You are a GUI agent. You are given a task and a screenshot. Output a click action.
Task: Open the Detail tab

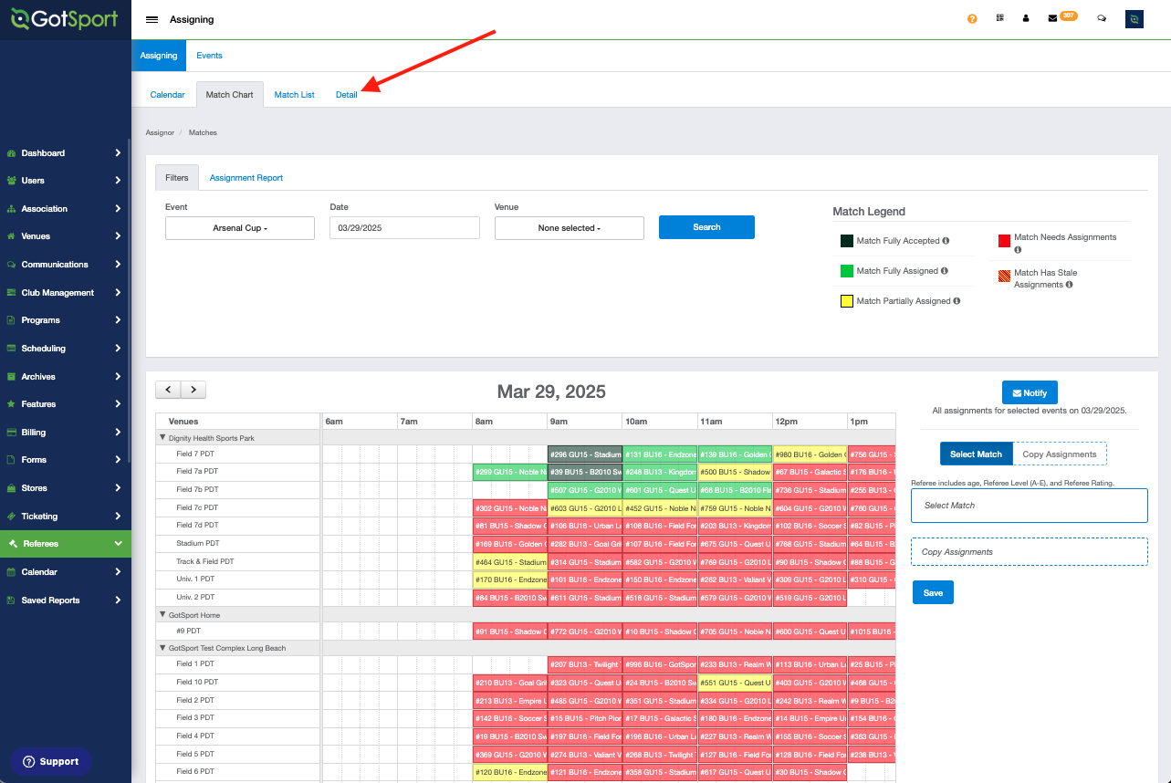click(x=347, y=94)
